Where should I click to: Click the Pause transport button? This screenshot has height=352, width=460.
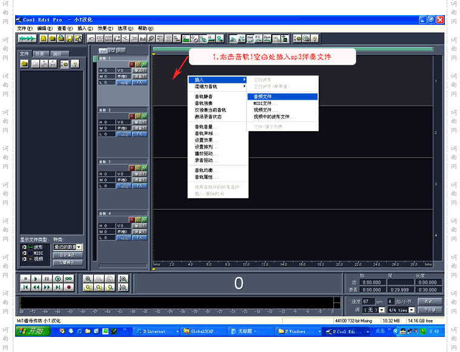tap(47, 279)
